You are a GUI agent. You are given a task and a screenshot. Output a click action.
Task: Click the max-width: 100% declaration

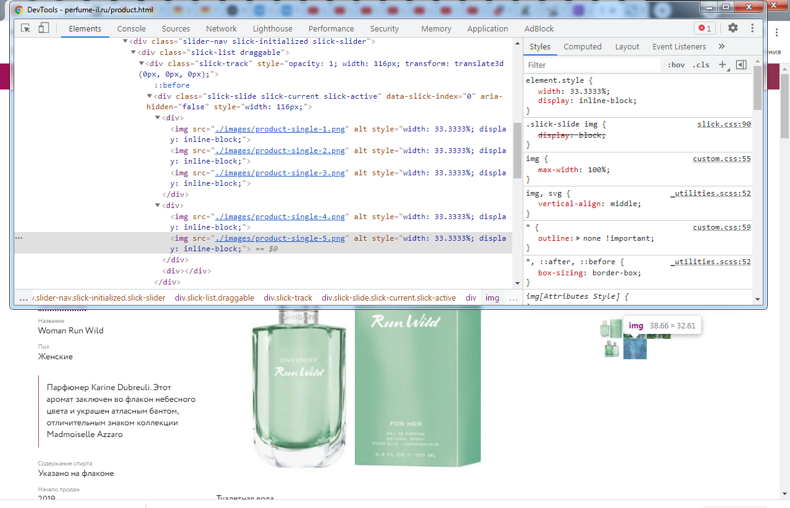[x=574, y=170]
